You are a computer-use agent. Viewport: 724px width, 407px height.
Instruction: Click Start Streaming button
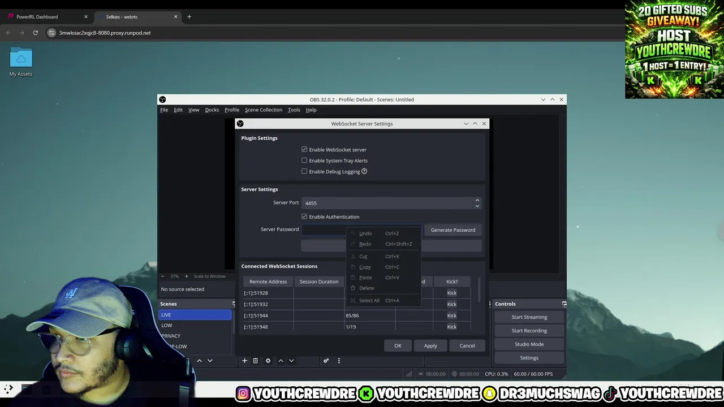coord(529,317)
